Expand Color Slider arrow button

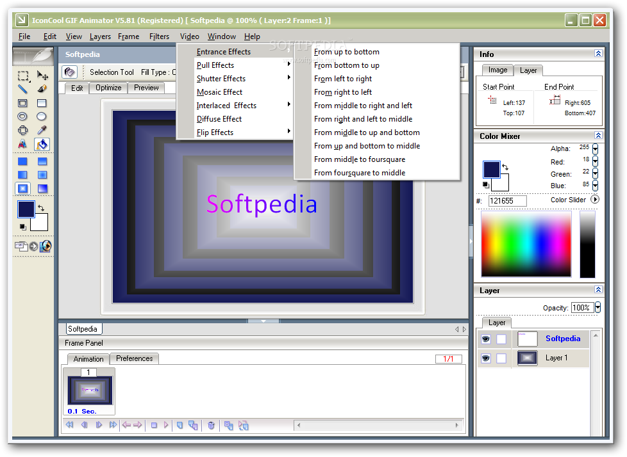tap(595, 199)
